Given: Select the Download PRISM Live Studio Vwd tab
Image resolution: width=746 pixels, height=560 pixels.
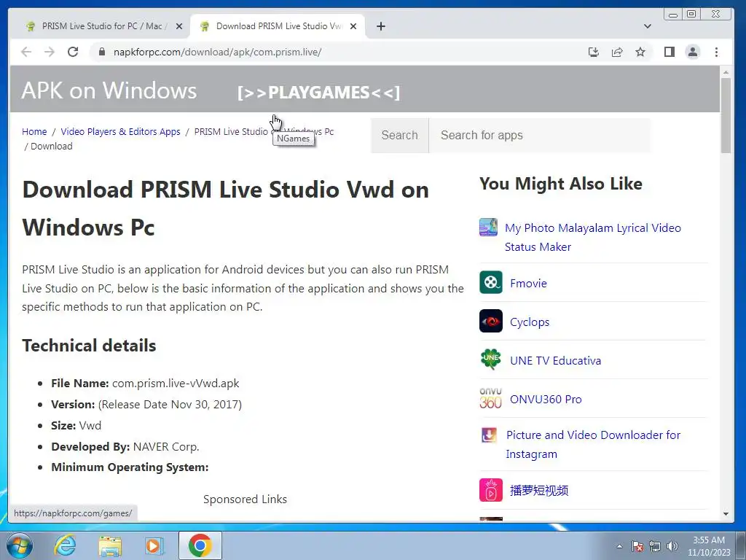Looking at the screenshot, I should (x=278, y=26).
